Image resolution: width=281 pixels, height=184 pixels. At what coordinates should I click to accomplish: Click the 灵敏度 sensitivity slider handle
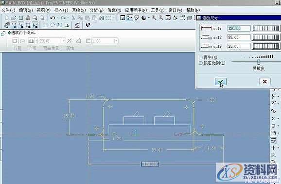259,62
